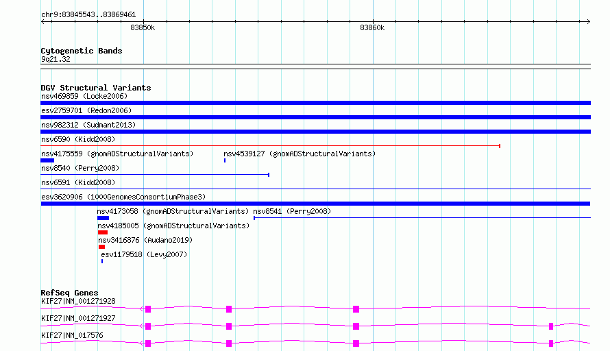610x351 pixels.
Task: Click the Cytogenetic Bands track title
Action: tap(82, 51)
